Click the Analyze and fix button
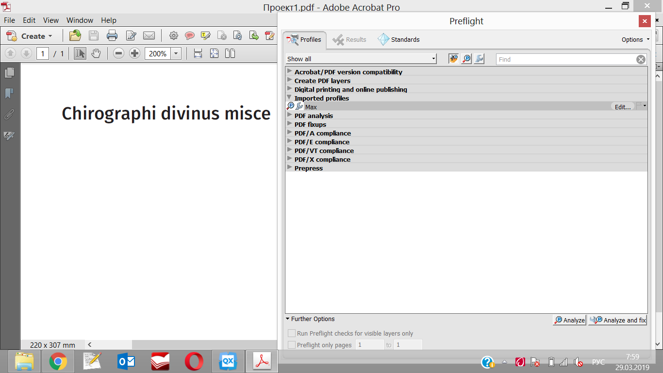Image resolution: width=663 pixels, height=373 pixels. (617, 320)
